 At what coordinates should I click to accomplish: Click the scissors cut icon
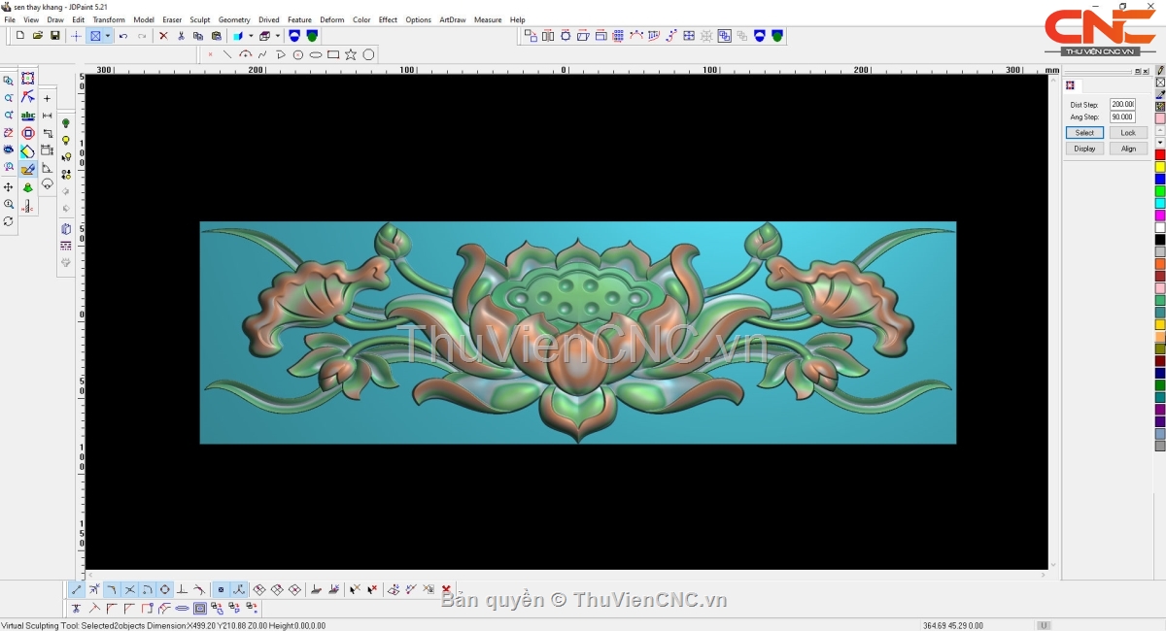[181, 36]
